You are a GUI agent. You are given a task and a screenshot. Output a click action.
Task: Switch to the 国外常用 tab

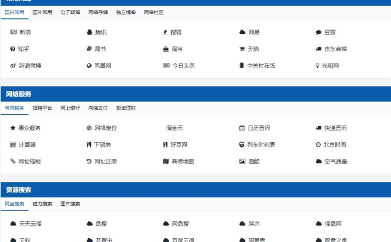click(42, 12)
